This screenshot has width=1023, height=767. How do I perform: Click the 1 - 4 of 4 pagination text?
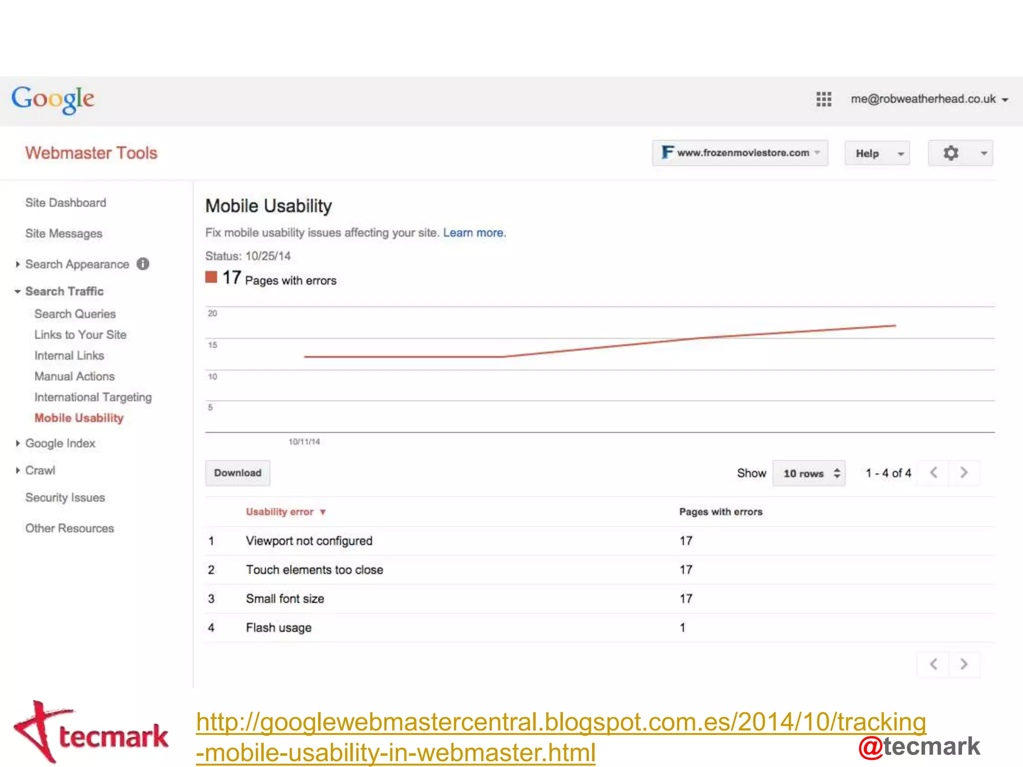[888, 473]
